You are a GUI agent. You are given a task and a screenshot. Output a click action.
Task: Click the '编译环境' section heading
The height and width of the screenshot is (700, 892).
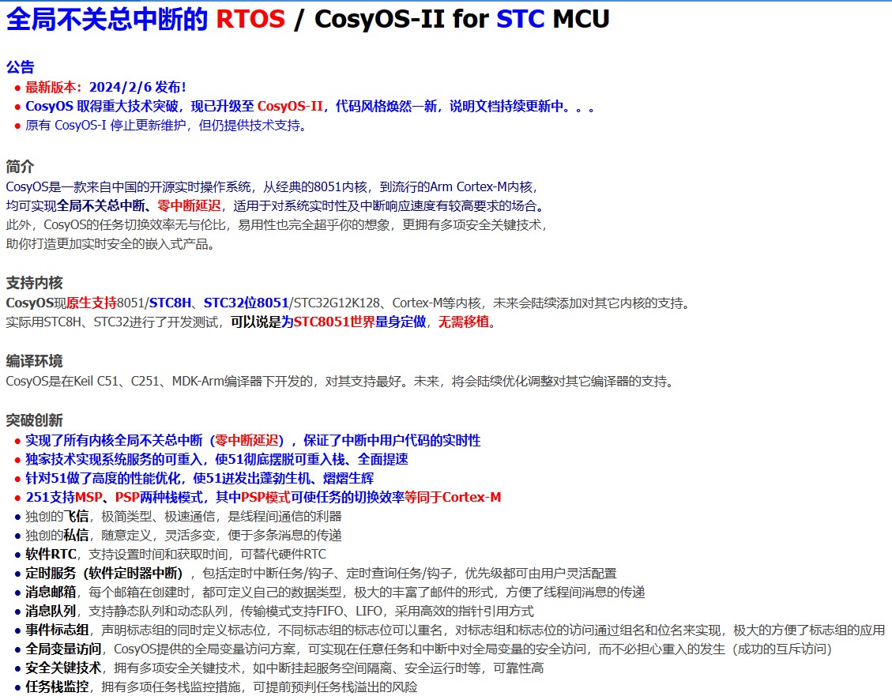[34, 361]
